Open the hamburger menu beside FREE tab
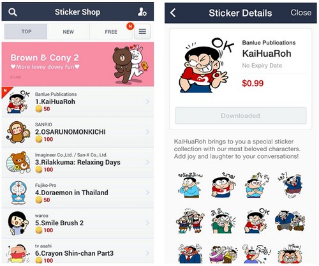319x266 pixels. 142,31
